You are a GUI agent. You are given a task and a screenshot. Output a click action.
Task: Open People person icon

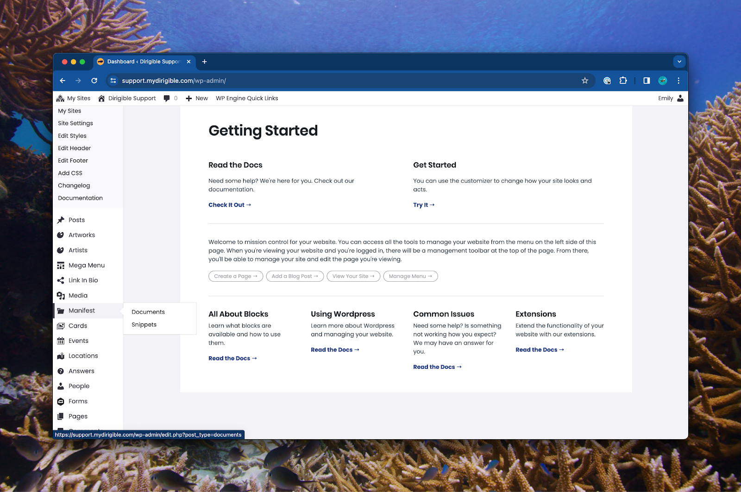pos(61,386)
